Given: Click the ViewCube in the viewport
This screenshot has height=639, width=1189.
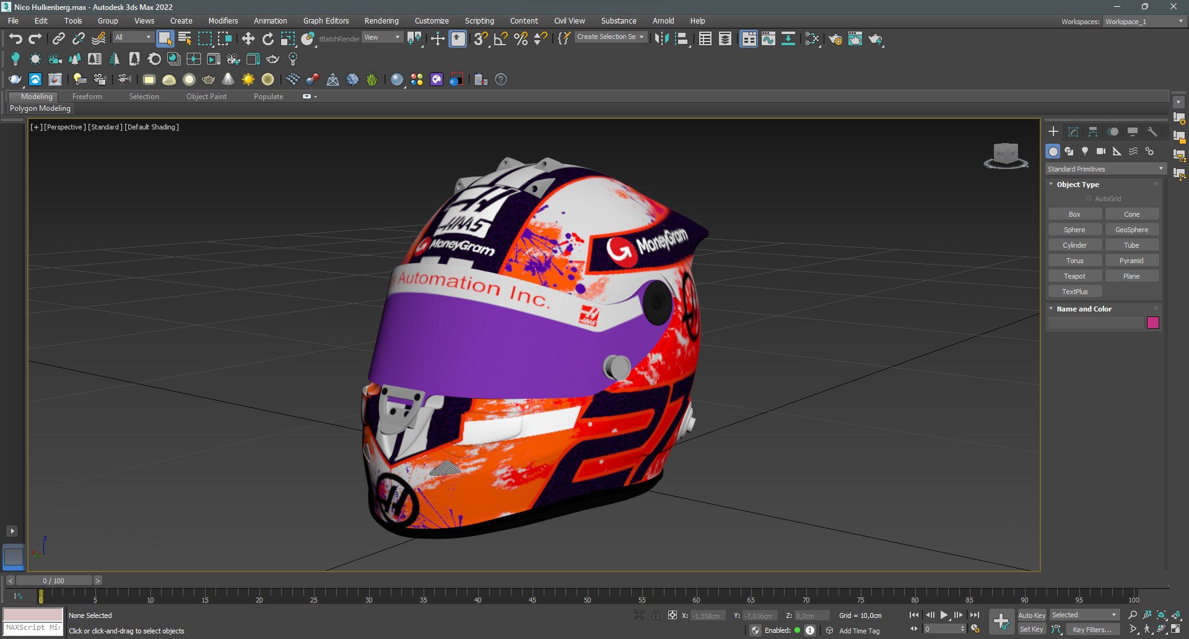Looking at the screenshot, I should pos(1006,155).
